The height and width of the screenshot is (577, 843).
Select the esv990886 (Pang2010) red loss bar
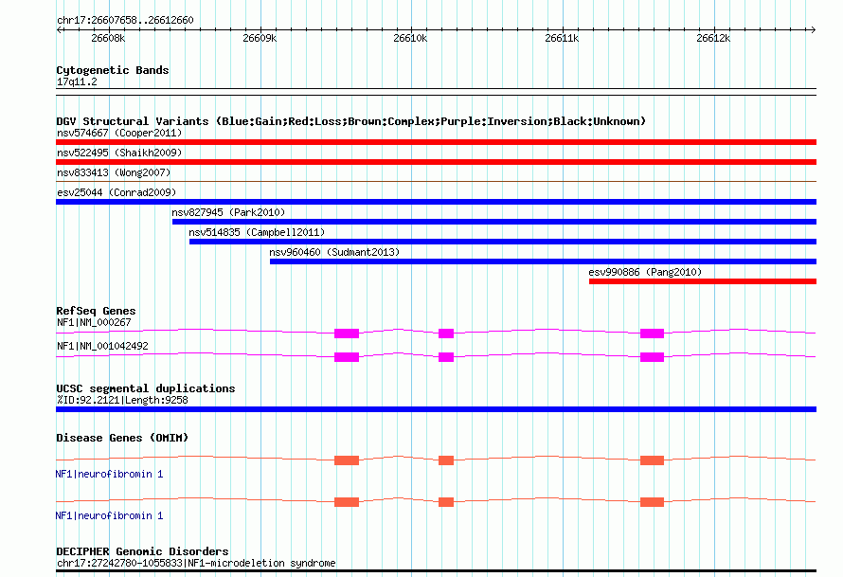pyautogui.click(x=703, y=281)
